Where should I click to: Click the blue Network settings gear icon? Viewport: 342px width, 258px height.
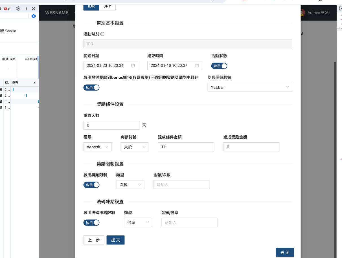click(x=34, y=16)
